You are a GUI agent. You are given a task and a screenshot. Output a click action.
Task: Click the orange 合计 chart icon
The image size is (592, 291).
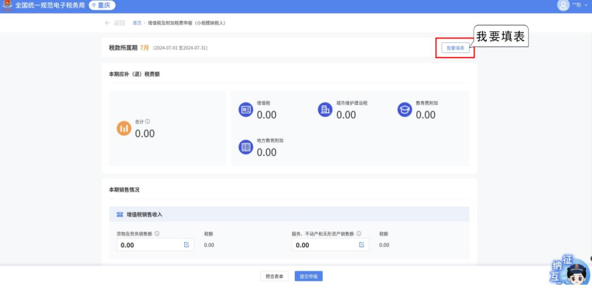124,128
